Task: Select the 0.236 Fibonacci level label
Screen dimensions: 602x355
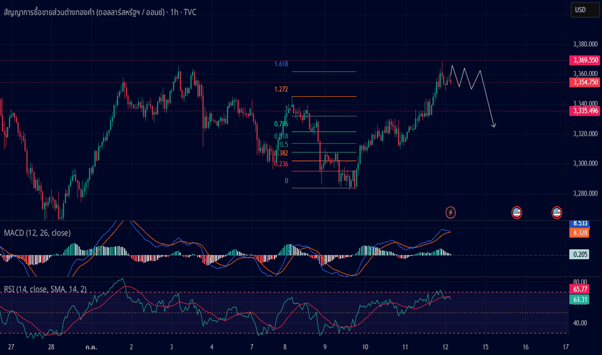Action: coord(281,164)
